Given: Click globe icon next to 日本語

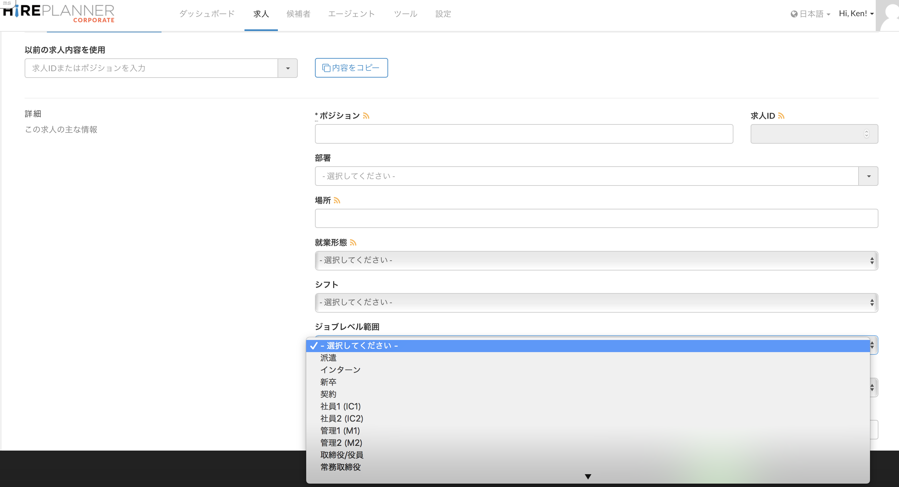Looking at the screenshot, I should (x=794, y=14).
